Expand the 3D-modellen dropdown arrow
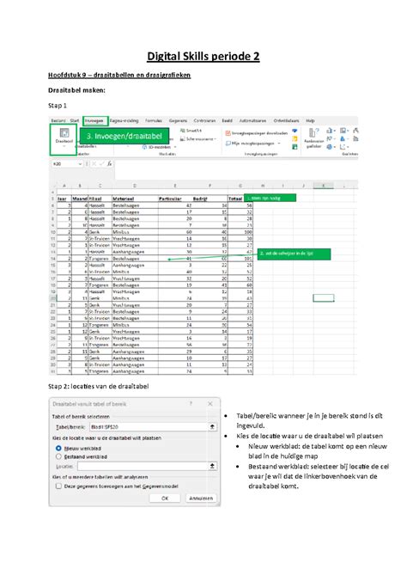Image resolution: width=407 pixels, height=575 pixels. (x=175, y=147)
